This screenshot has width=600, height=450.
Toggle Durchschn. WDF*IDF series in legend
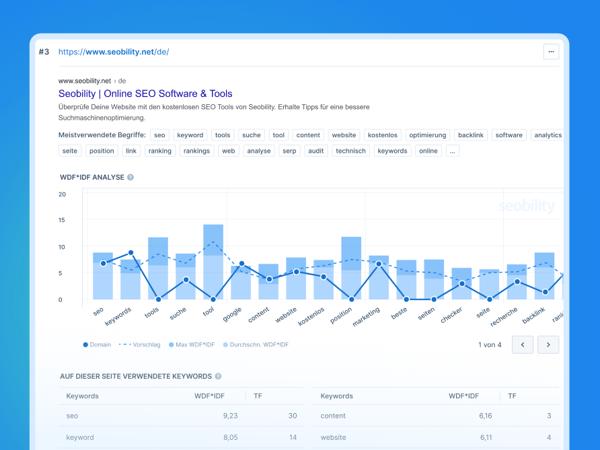tap(256, 345)
